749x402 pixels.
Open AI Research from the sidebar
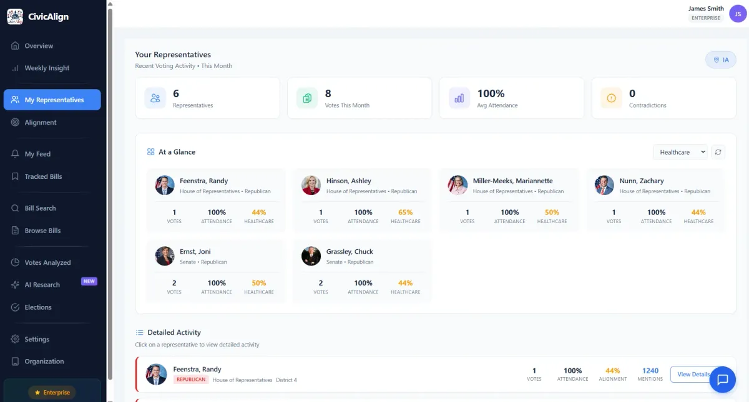coord(42,285)
